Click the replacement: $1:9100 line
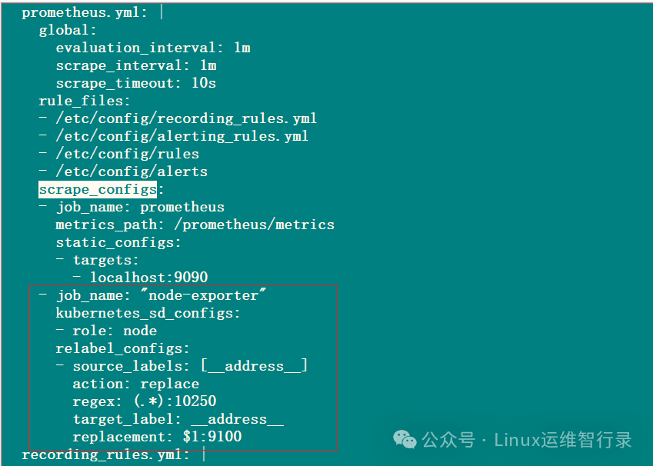Screen dimensions: 653x466 [x=157, y=437]
